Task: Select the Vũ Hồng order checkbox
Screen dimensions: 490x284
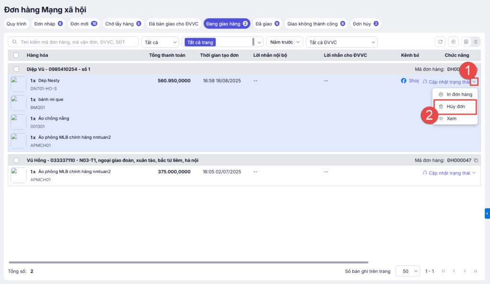Action: [x=16, y=161]
